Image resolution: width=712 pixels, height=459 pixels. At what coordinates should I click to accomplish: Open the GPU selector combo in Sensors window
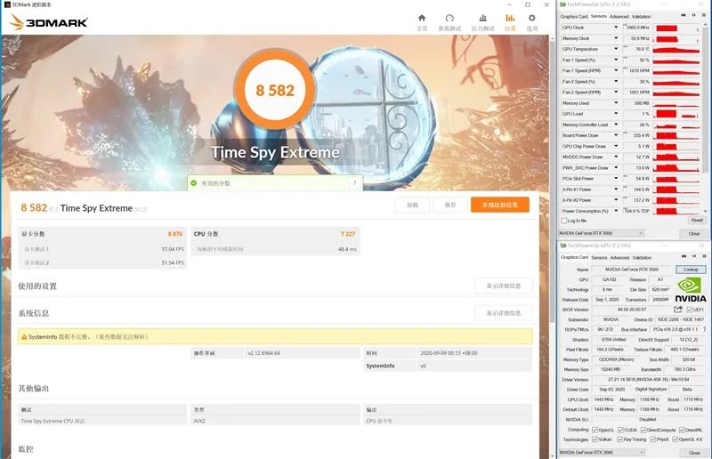[x=602, y=233]
